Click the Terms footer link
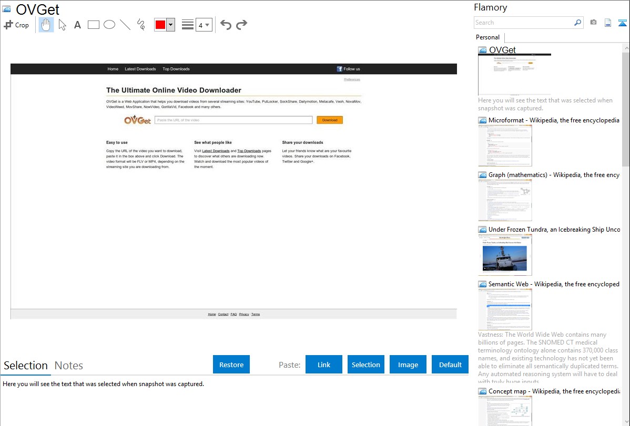Viewport: 630px width, 426px height. [x=256, y=315]
